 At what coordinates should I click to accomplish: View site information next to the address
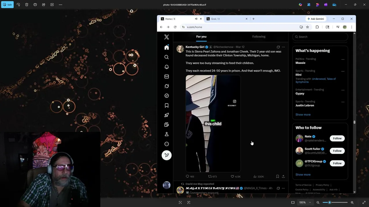(x=183, y=27)
